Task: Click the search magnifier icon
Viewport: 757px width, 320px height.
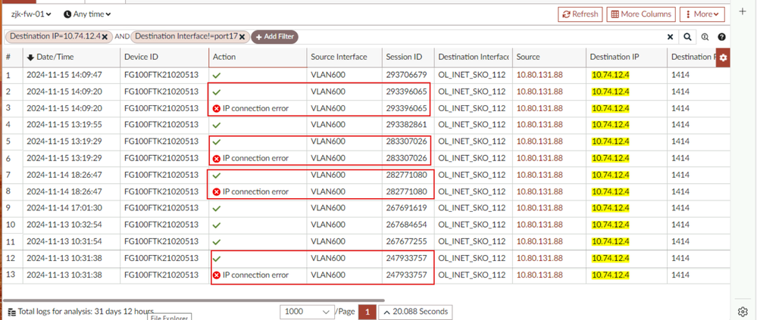Action: (x=687, y=36)
